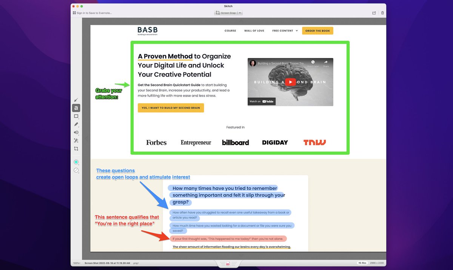Open the teal color picker swatch
This screenshot has height=270, width=453.
click(76, 162)
